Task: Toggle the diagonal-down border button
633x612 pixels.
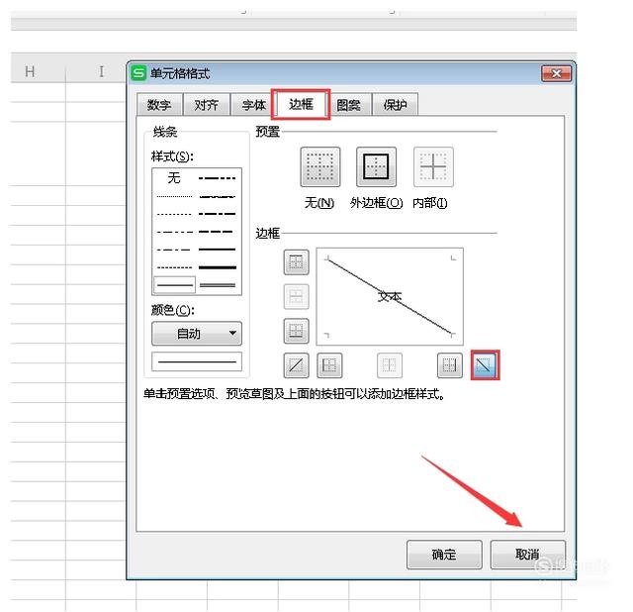Action: pos(485,365)
